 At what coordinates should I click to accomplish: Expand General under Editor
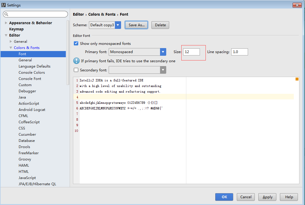pos(11,41)
